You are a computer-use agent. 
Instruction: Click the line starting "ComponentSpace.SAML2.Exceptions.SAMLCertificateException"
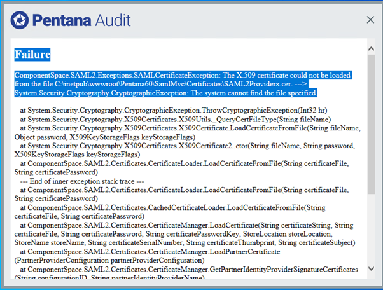click(183, 75)
